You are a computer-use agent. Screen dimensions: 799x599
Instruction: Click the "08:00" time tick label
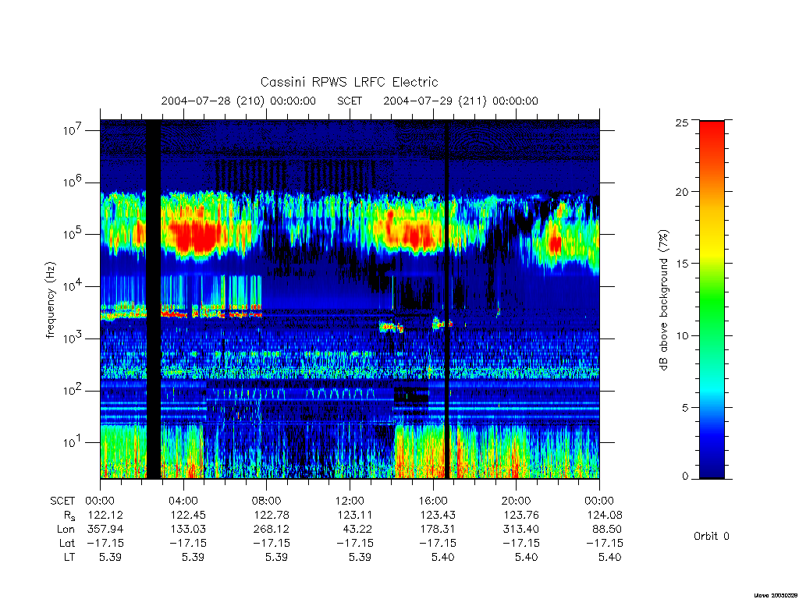pyautogui.click(x=267, y=501)
